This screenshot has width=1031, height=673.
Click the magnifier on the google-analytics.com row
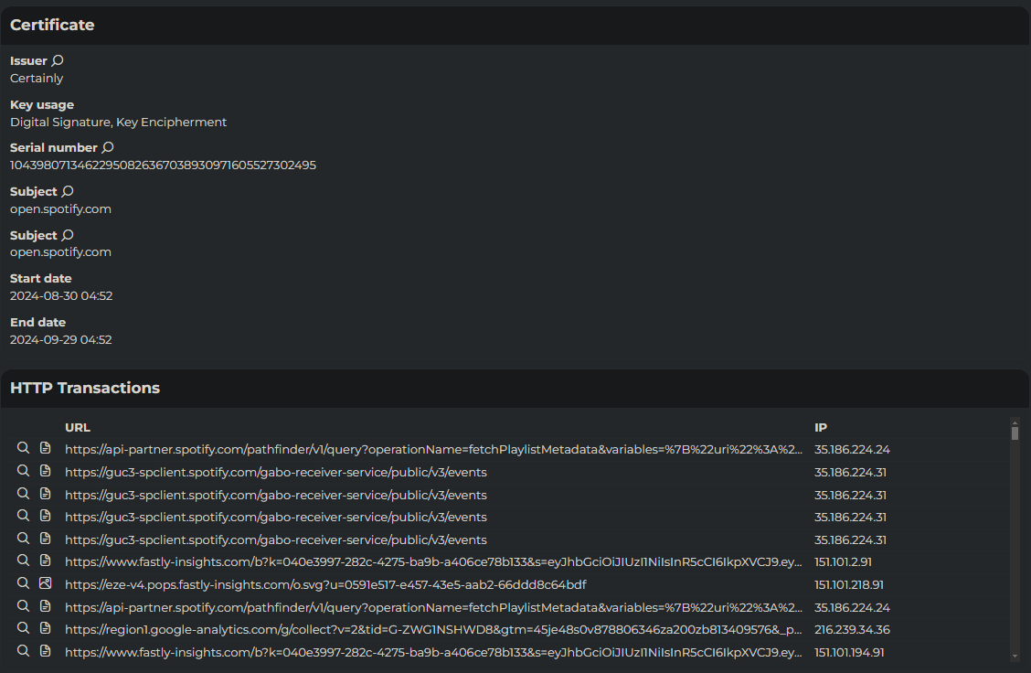(23, 628)
